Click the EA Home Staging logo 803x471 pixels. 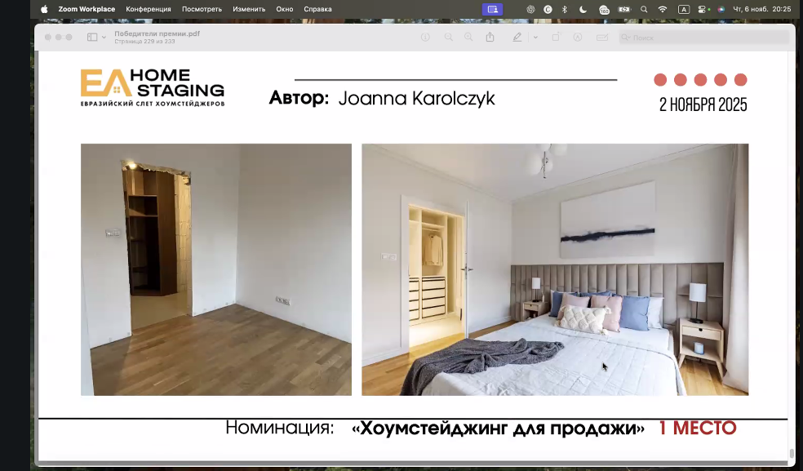[153, 87]
